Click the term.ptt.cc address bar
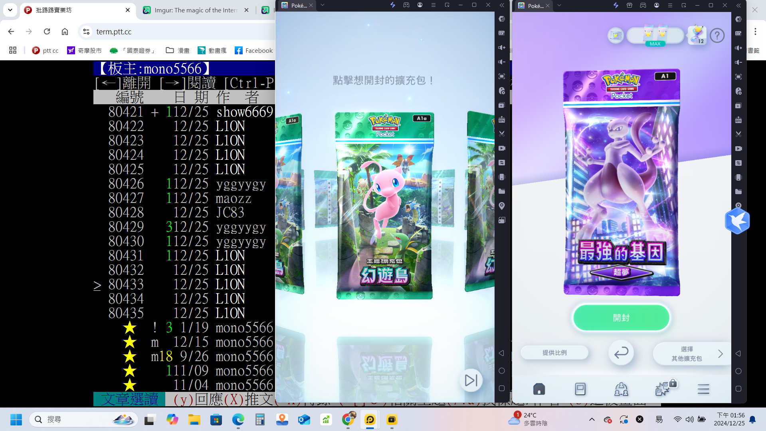Image resolution: width=766 pixels, height=431 pixels. [x=176, y=32]
